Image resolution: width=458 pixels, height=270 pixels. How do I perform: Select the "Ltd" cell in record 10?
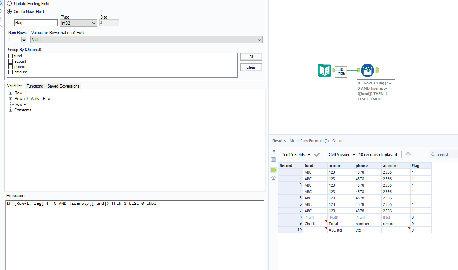pos(368,230)
